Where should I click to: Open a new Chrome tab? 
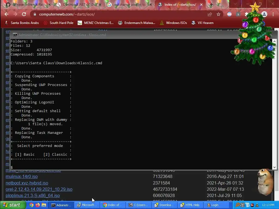[211, 5]
